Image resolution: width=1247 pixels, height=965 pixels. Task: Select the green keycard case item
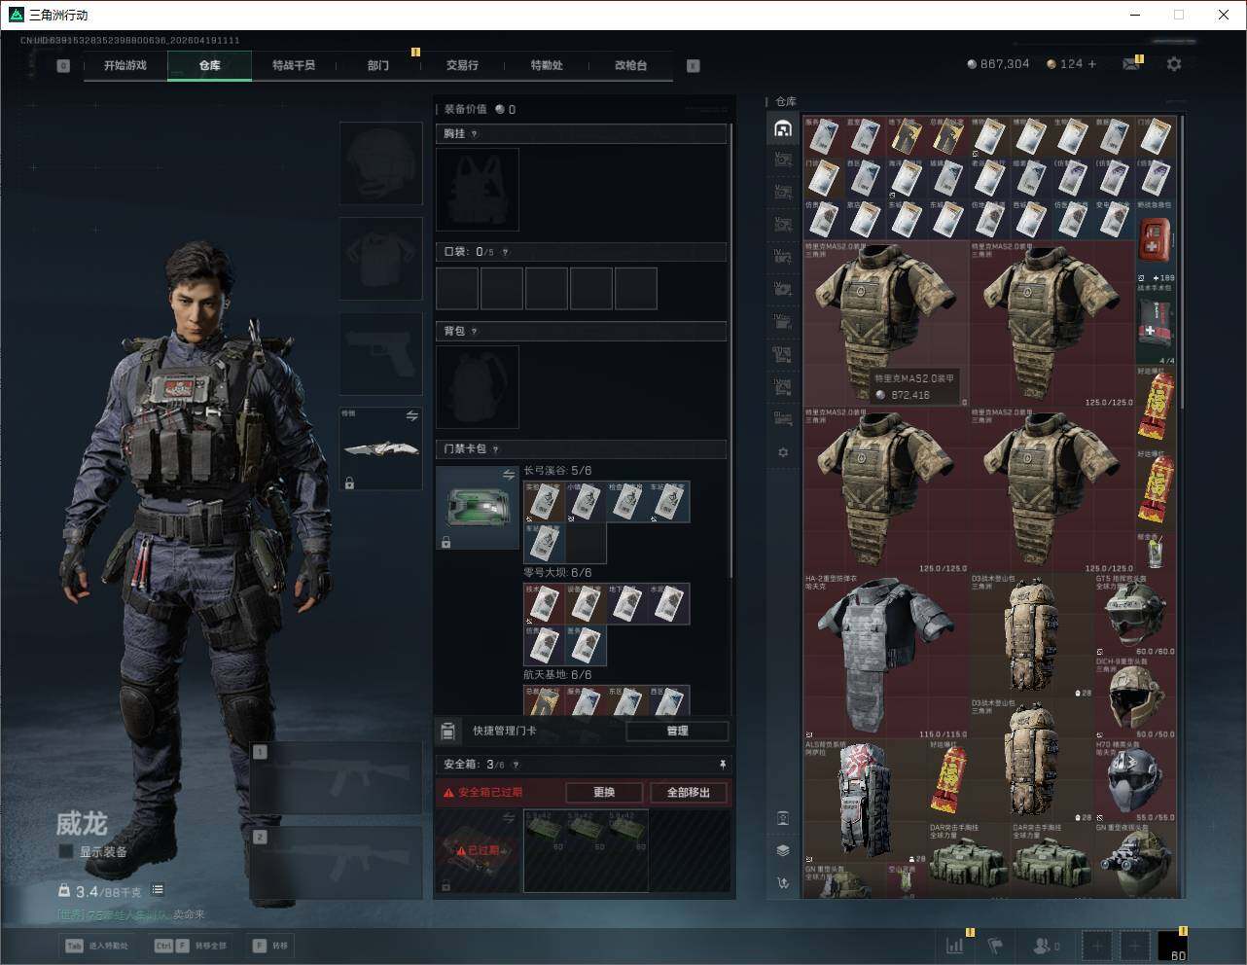tap(478, 508)
